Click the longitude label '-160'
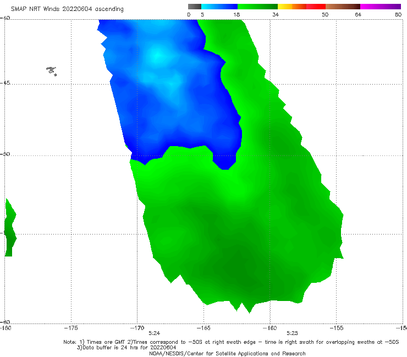Screen dimensions: 407x357 pos(269,328)
